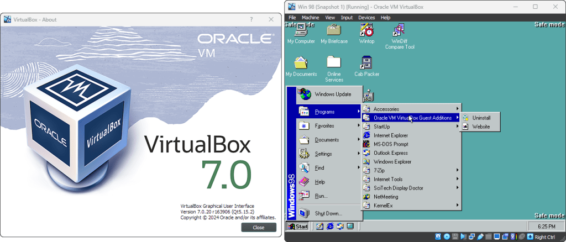Viewport: 566px width, 242px height.
Task: Click the Show Desktop quick launch icon
Action: (x=319, y=226)
